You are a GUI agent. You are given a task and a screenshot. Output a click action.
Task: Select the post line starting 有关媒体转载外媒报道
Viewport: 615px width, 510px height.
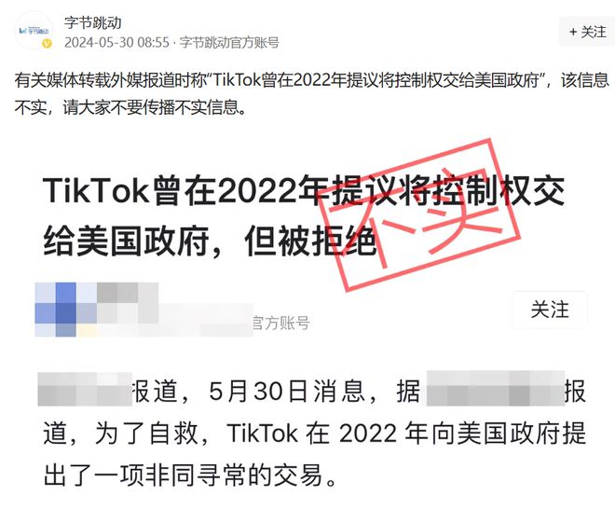pyautogui.click(x=312, y=80)
